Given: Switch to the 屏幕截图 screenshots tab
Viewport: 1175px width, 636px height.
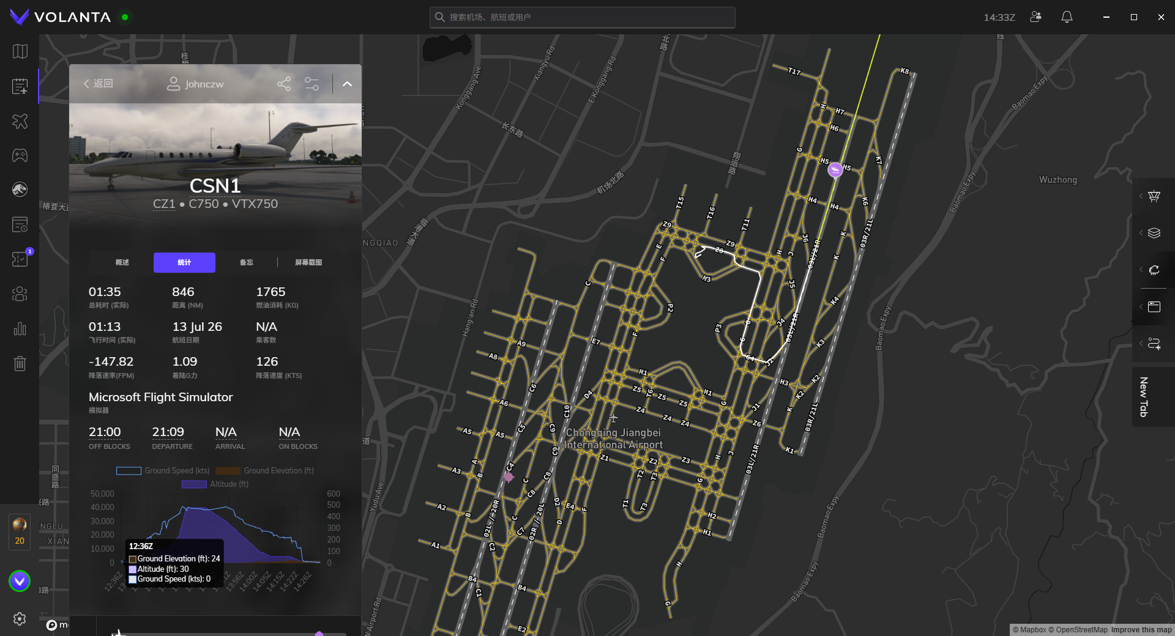Looking at the screenshot, I should (x=308, y=262).
